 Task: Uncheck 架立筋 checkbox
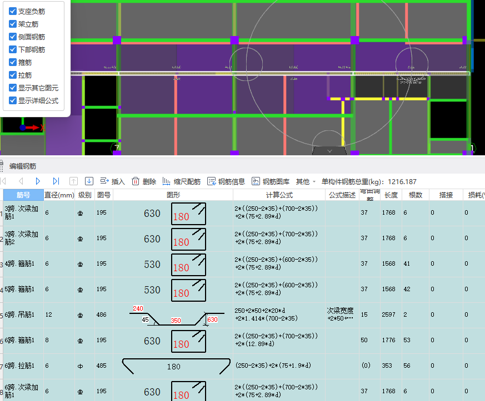click(x=13, y=24)
